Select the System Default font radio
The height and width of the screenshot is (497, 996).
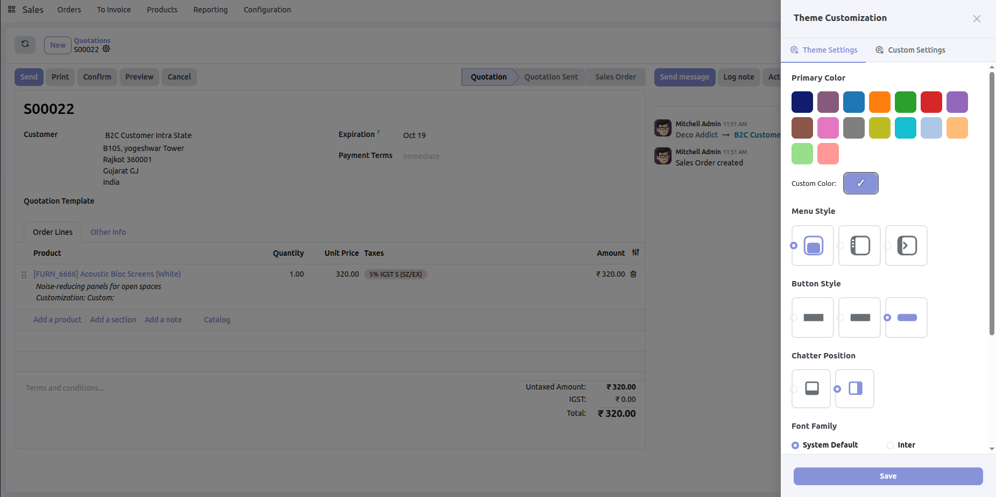click(795, 445)
